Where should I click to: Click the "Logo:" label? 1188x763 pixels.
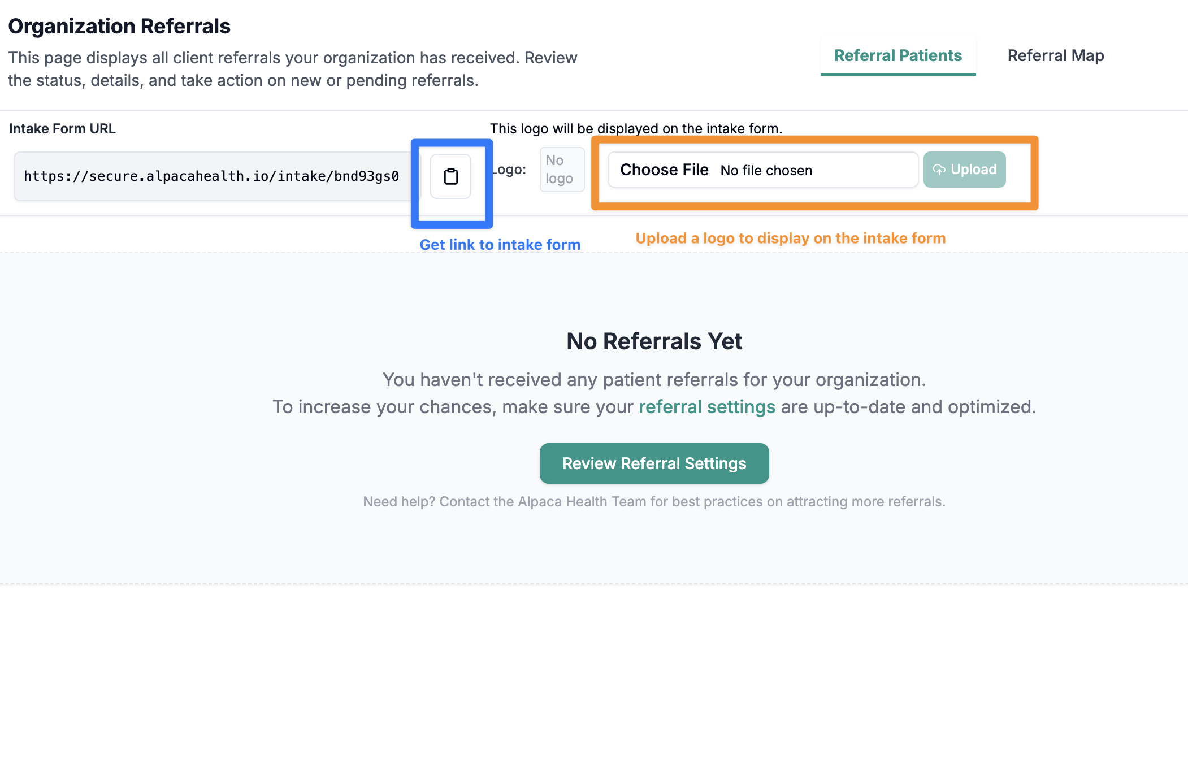click(x=509, y=170)
